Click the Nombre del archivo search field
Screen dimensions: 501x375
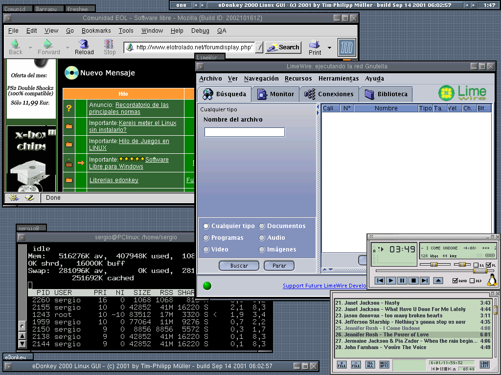tap(244, 132)
